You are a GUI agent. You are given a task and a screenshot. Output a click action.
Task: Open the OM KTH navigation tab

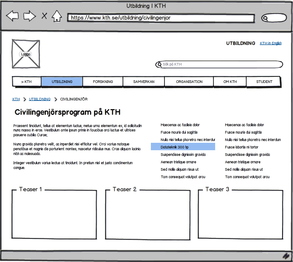coord(230,82)
